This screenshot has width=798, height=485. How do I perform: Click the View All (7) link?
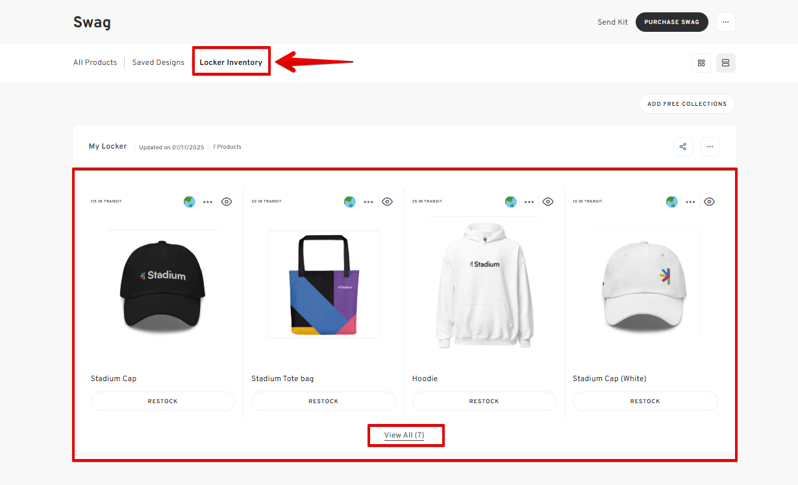[x=404, y=435]
